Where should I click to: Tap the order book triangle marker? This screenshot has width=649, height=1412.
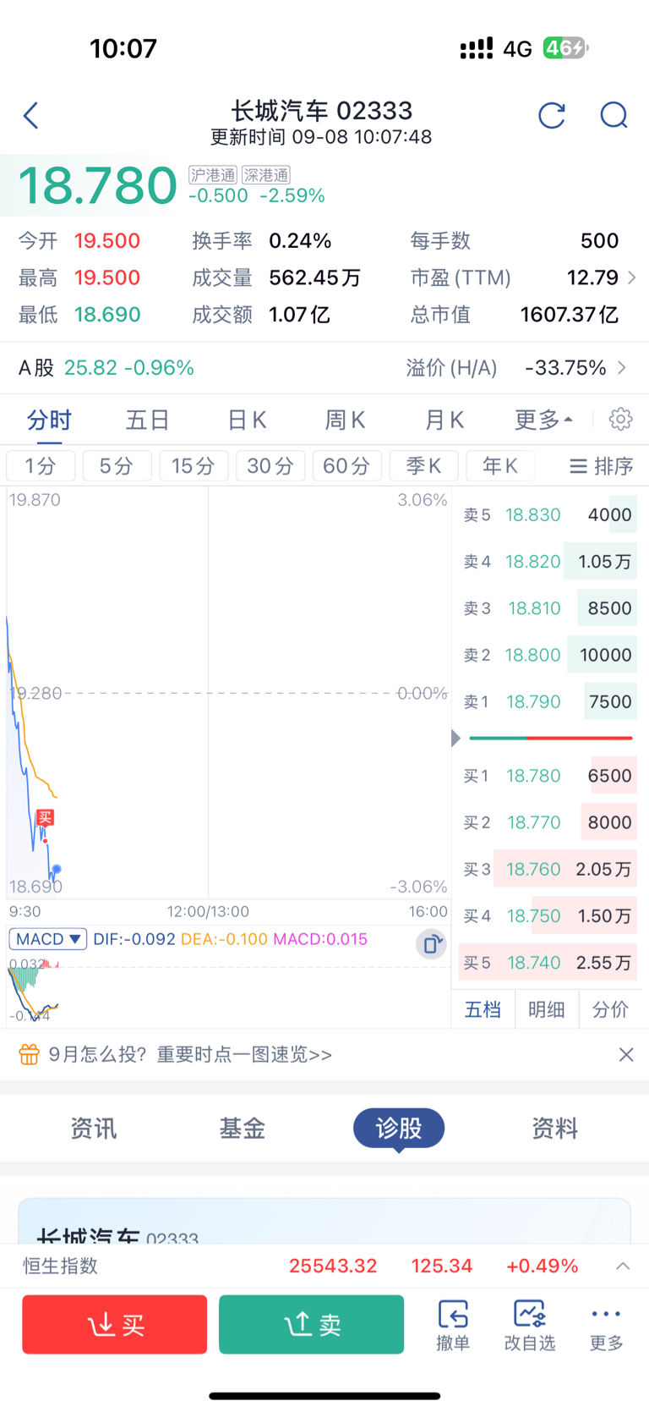click(456, 739)
